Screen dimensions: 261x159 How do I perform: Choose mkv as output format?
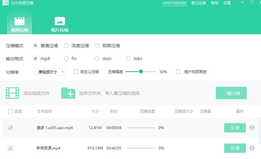click(x=128, y=59)
